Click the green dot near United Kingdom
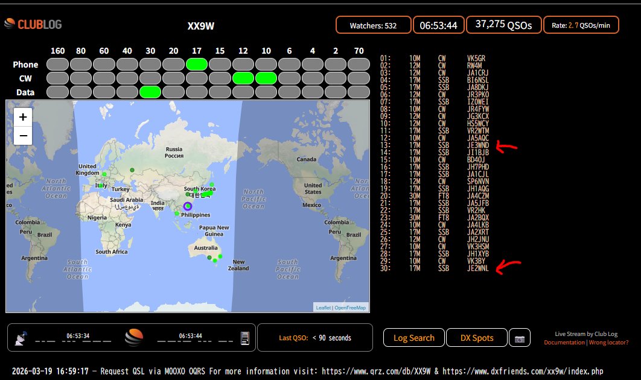Image resolution: width=641 pixels, height=380 pixels. tap(104, 174)
